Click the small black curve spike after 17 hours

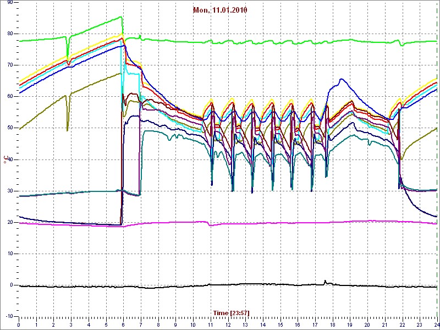(x=324, y=281)
